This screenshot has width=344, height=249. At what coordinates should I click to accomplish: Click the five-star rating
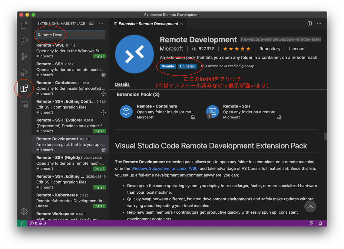(x=236, y=49)
